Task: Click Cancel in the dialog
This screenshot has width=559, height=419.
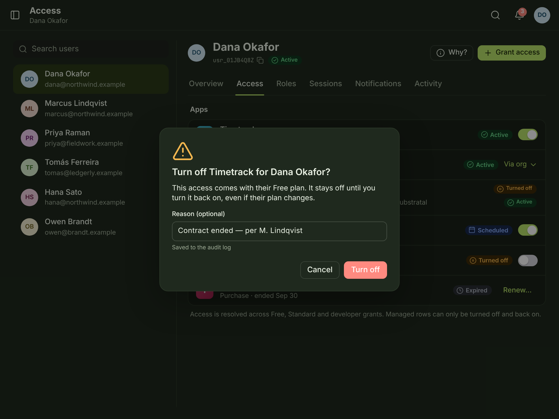Action: point(320,270)
